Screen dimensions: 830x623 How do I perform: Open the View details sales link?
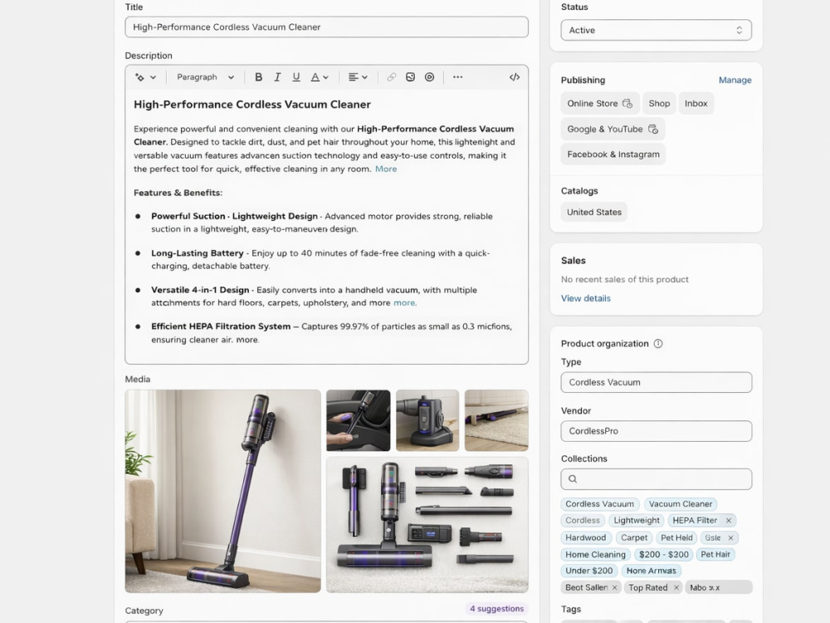(x=585, y=298)
